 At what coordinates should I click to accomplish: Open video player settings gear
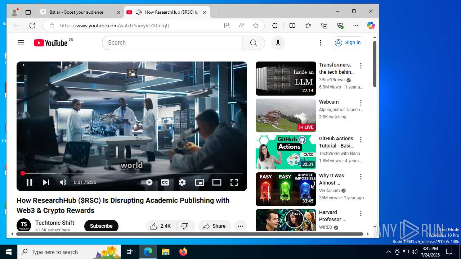[x=182, y=182]
